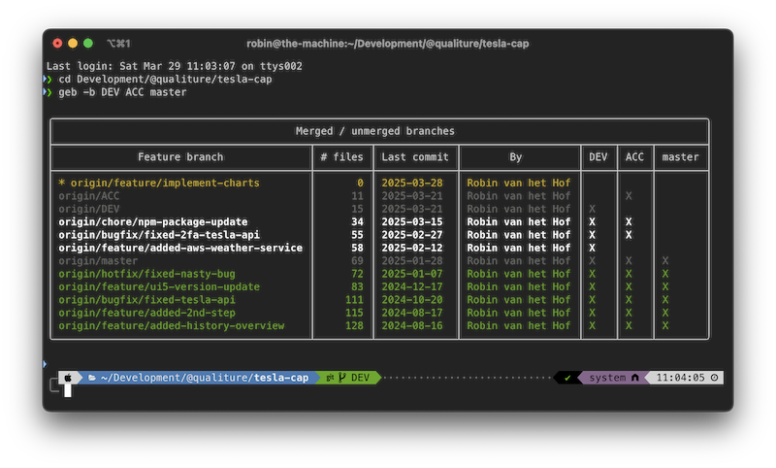Click the date 2025-02-12
The image size is (776, 468).
tap(411, 248)
